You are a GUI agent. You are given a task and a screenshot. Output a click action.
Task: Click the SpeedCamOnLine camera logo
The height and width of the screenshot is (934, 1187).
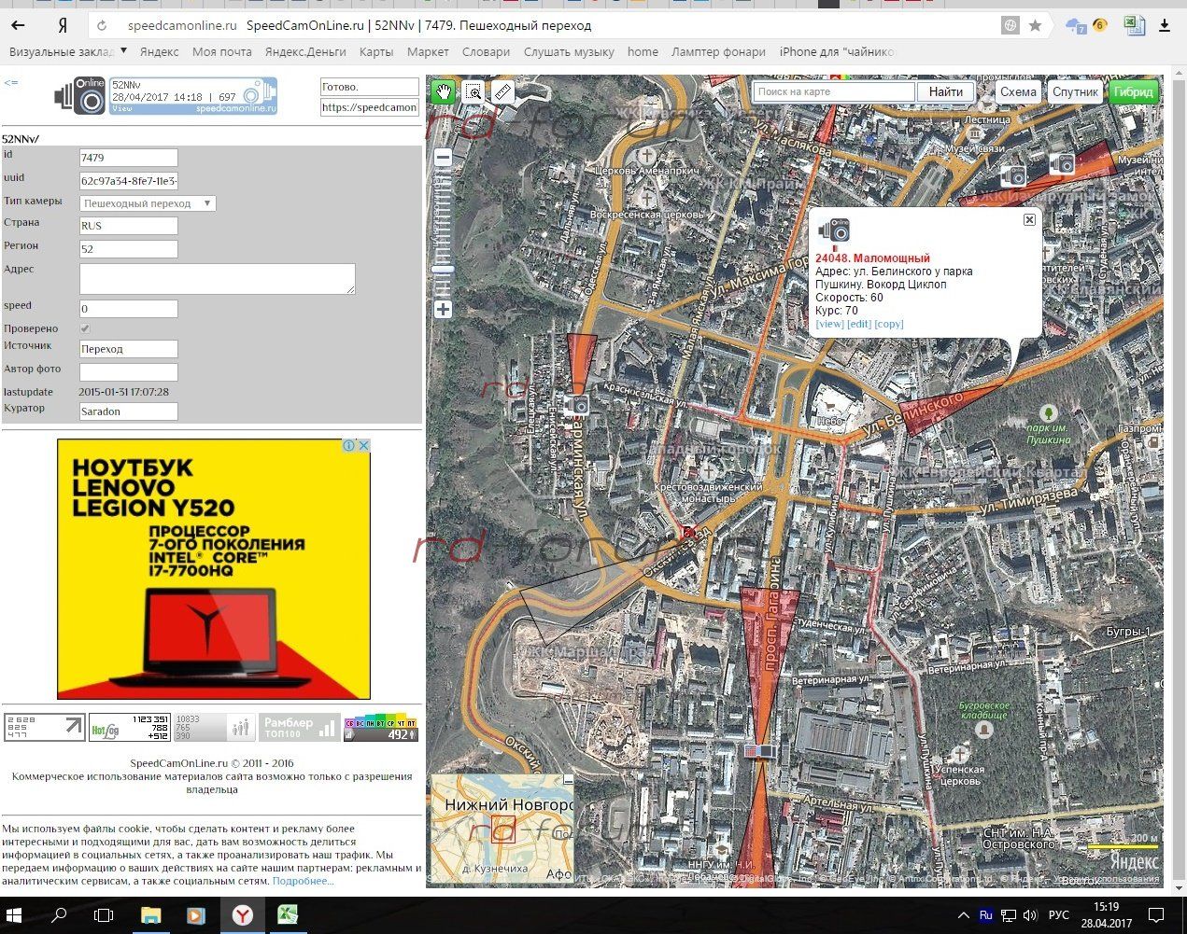coord(79,96)
